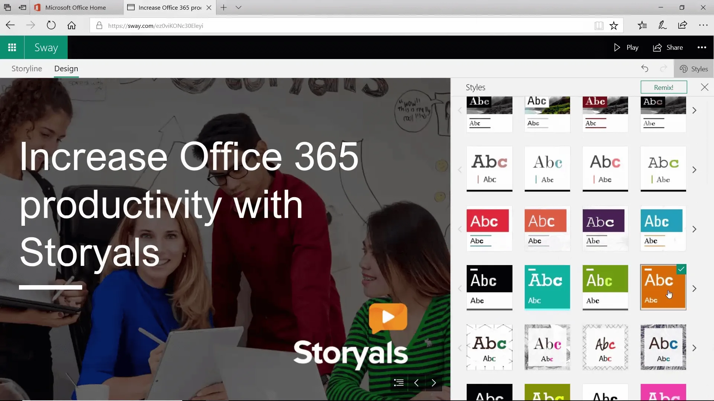Image resolution: width=714 pixels, height=401 pixels.
Task: Apply the black header Abc style
Action: [489, 288]
